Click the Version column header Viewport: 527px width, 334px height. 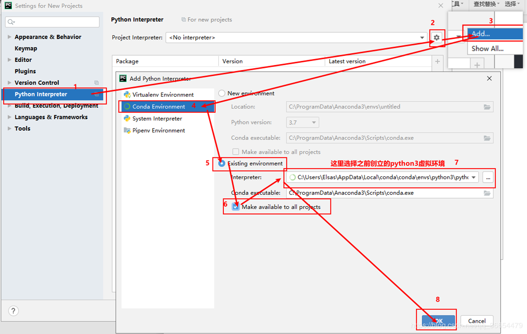tap(272, 61)
